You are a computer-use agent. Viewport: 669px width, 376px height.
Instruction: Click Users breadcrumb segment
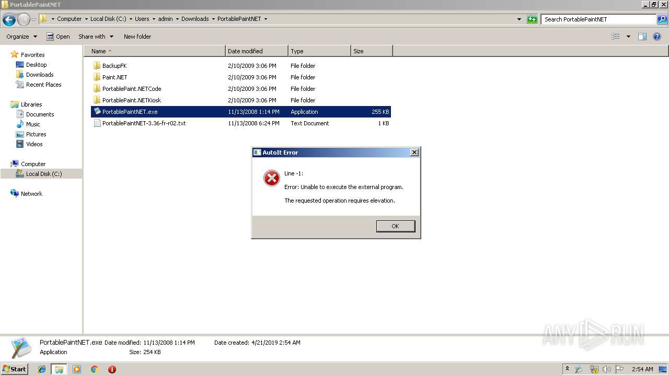click(142, 19)
